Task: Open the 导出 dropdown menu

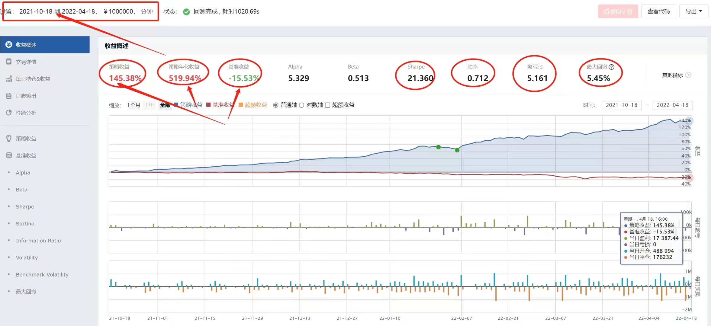Action: click(x=693, y=11)
